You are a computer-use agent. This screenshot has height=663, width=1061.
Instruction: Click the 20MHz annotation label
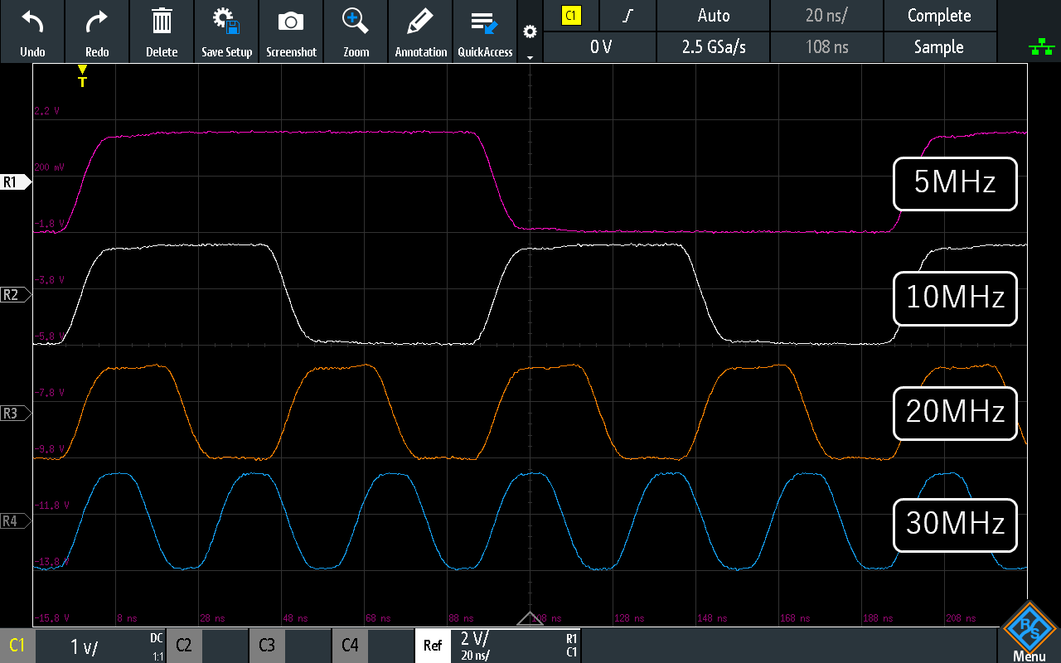pos(955,412)
